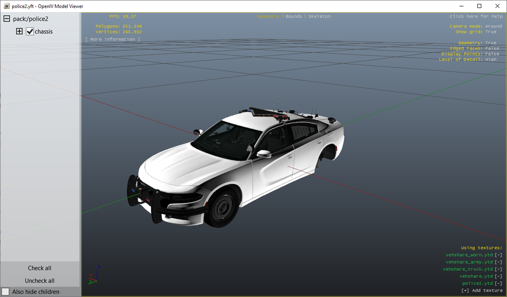The height and width of the screenshot is (297, 507).
Task: Remove vehshare.ytd texture with [-]
Action: (x=498, y=276)
